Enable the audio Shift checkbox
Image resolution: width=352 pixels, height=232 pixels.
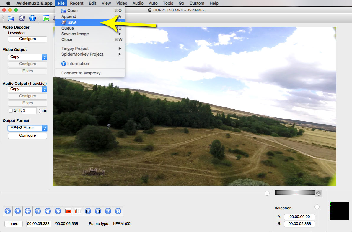pos(11,110)
